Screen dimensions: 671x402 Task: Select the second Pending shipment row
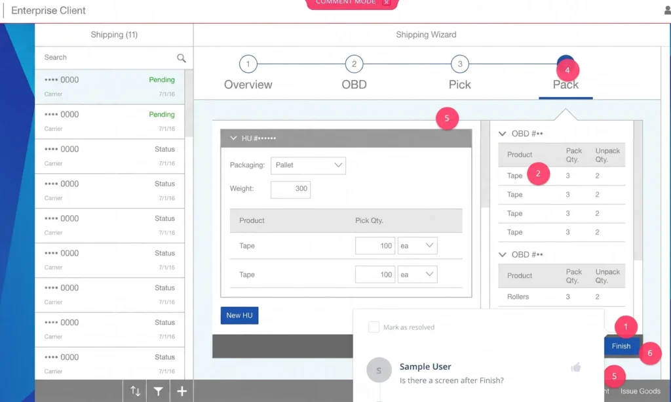[x=109, y=121]
